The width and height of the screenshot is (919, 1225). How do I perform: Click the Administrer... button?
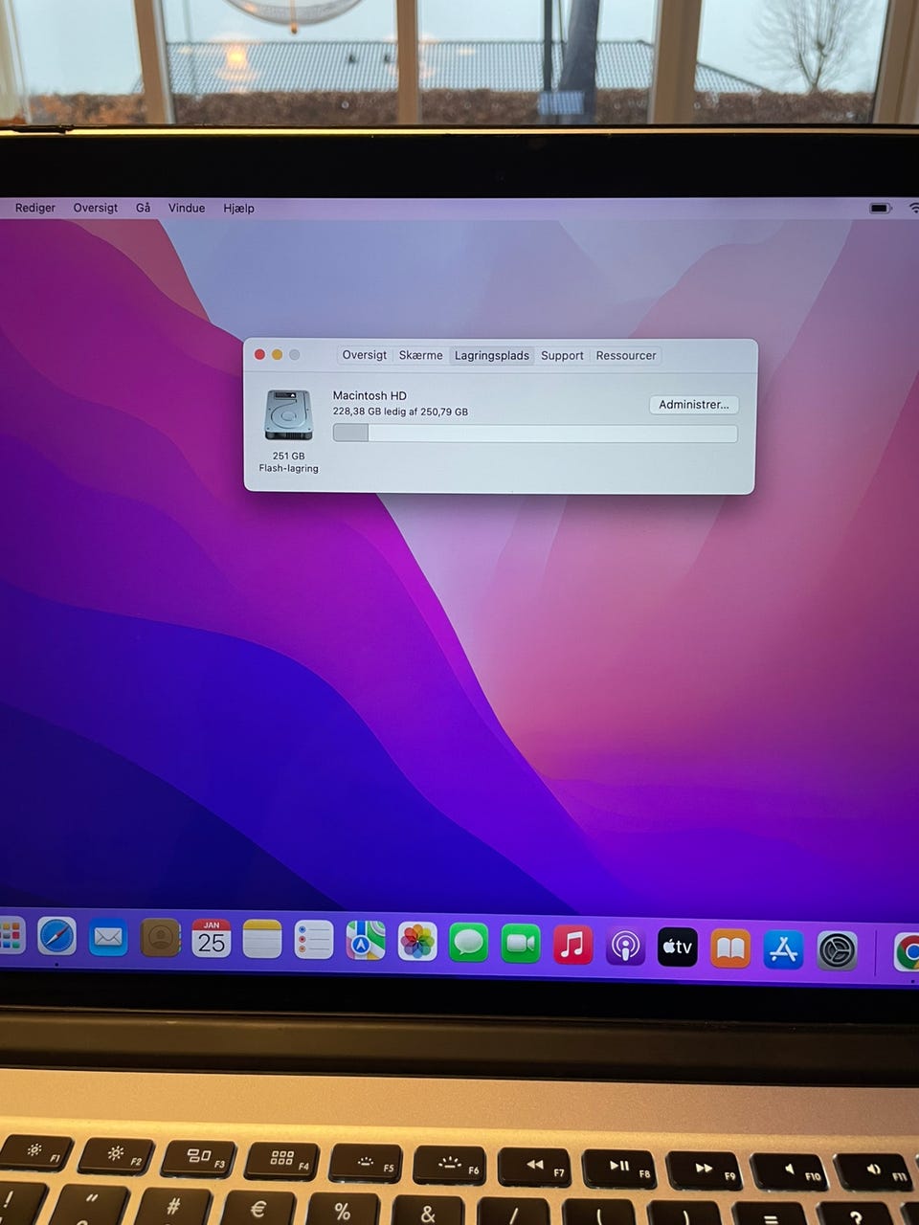[x=694, y=405]
